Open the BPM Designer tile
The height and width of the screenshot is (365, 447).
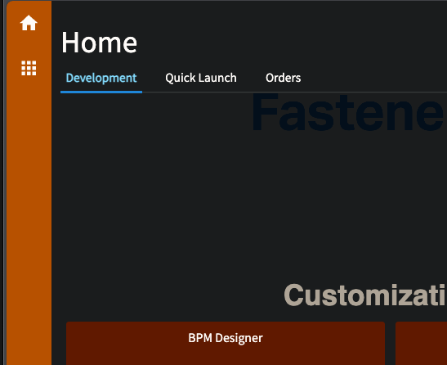point(226,343)
